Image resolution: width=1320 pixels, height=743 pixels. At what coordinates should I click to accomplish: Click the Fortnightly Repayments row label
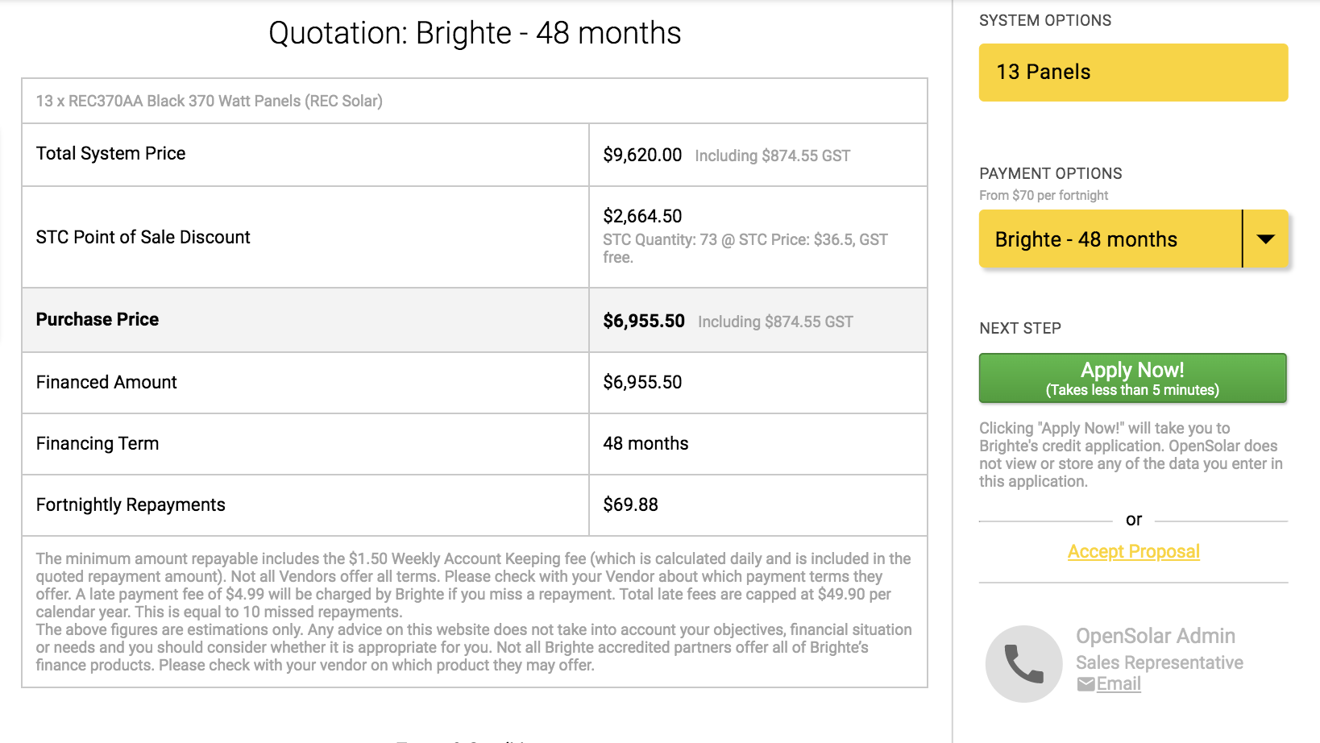tap(131, 504)
